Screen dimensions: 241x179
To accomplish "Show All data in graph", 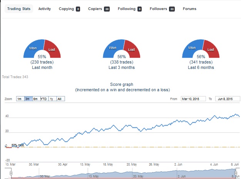I will [x=60, y=99].
